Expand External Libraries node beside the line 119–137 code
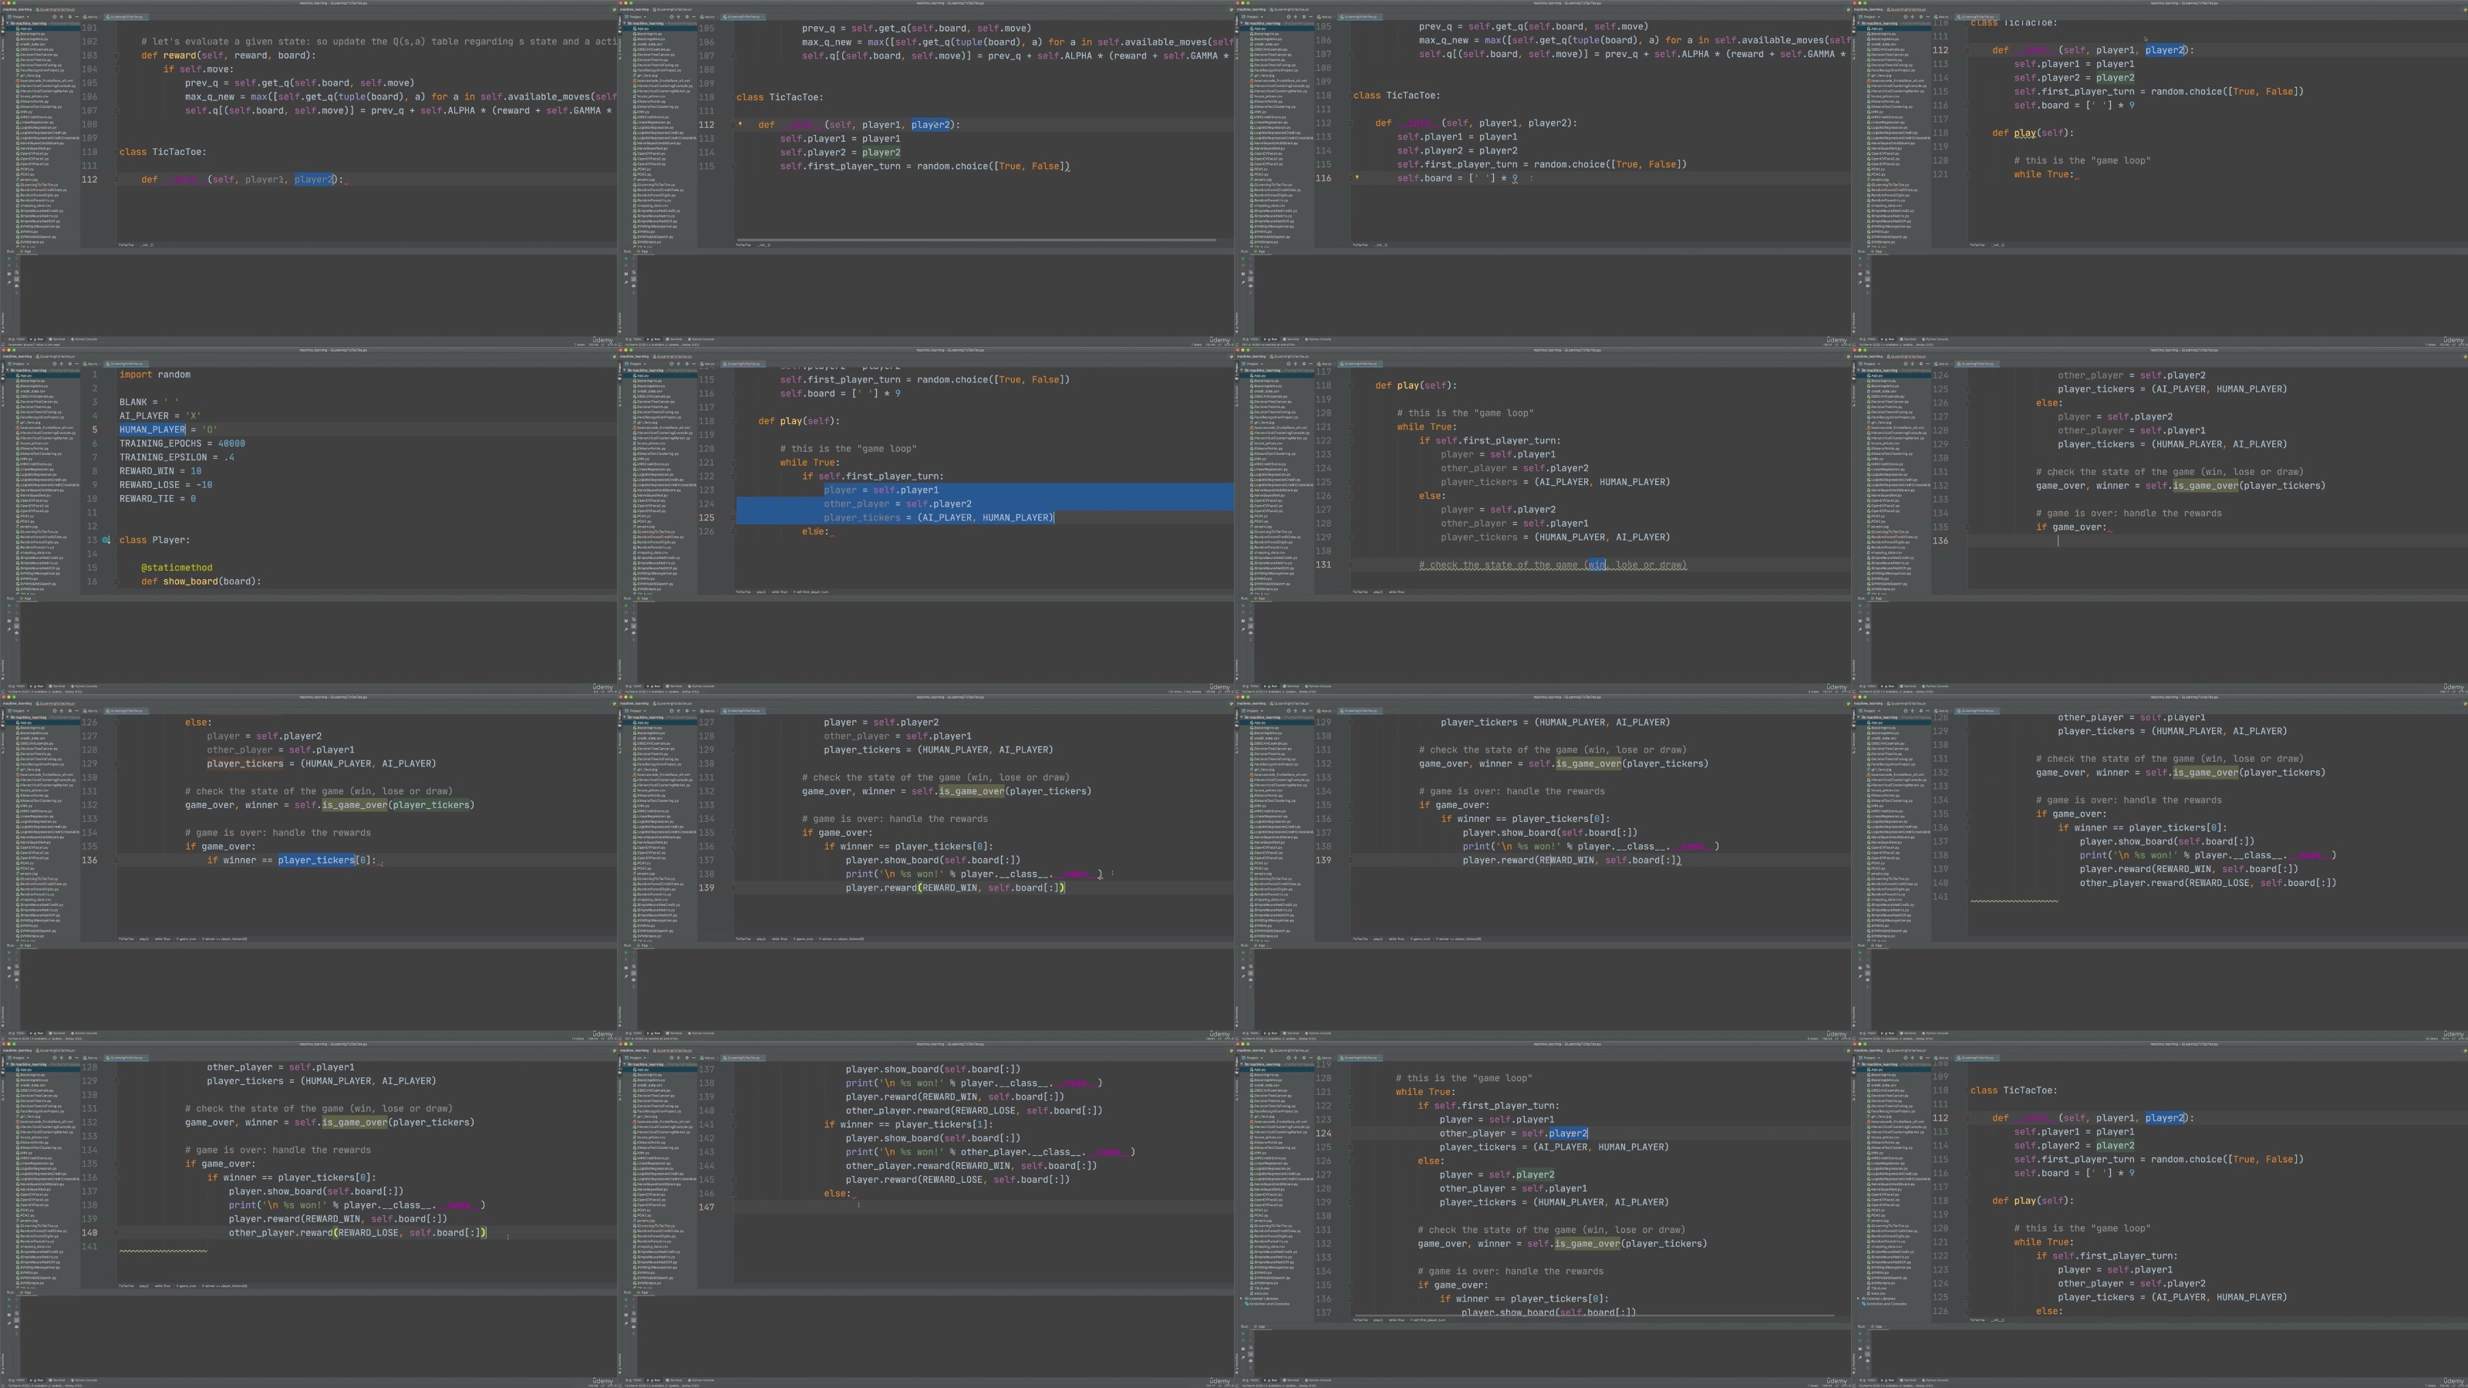 (1242, 1299)
